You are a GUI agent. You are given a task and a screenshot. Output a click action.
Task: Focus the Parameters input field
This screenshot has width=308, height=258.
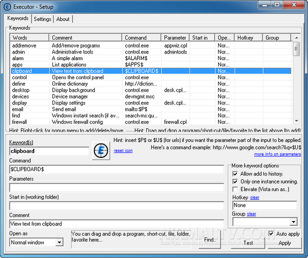coord(116,188)
